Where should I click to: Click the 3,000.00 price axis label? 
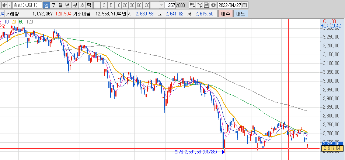(331, 81)
